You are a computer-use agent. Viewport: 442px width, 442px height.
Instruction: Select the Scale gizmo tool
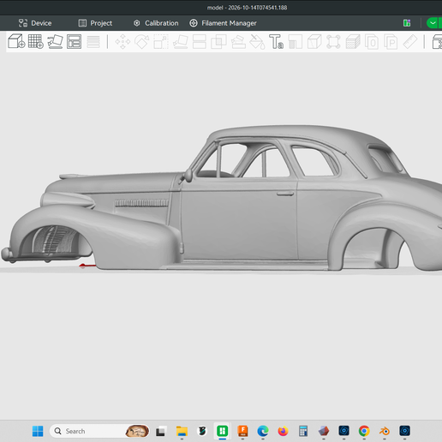coord(161,42)
